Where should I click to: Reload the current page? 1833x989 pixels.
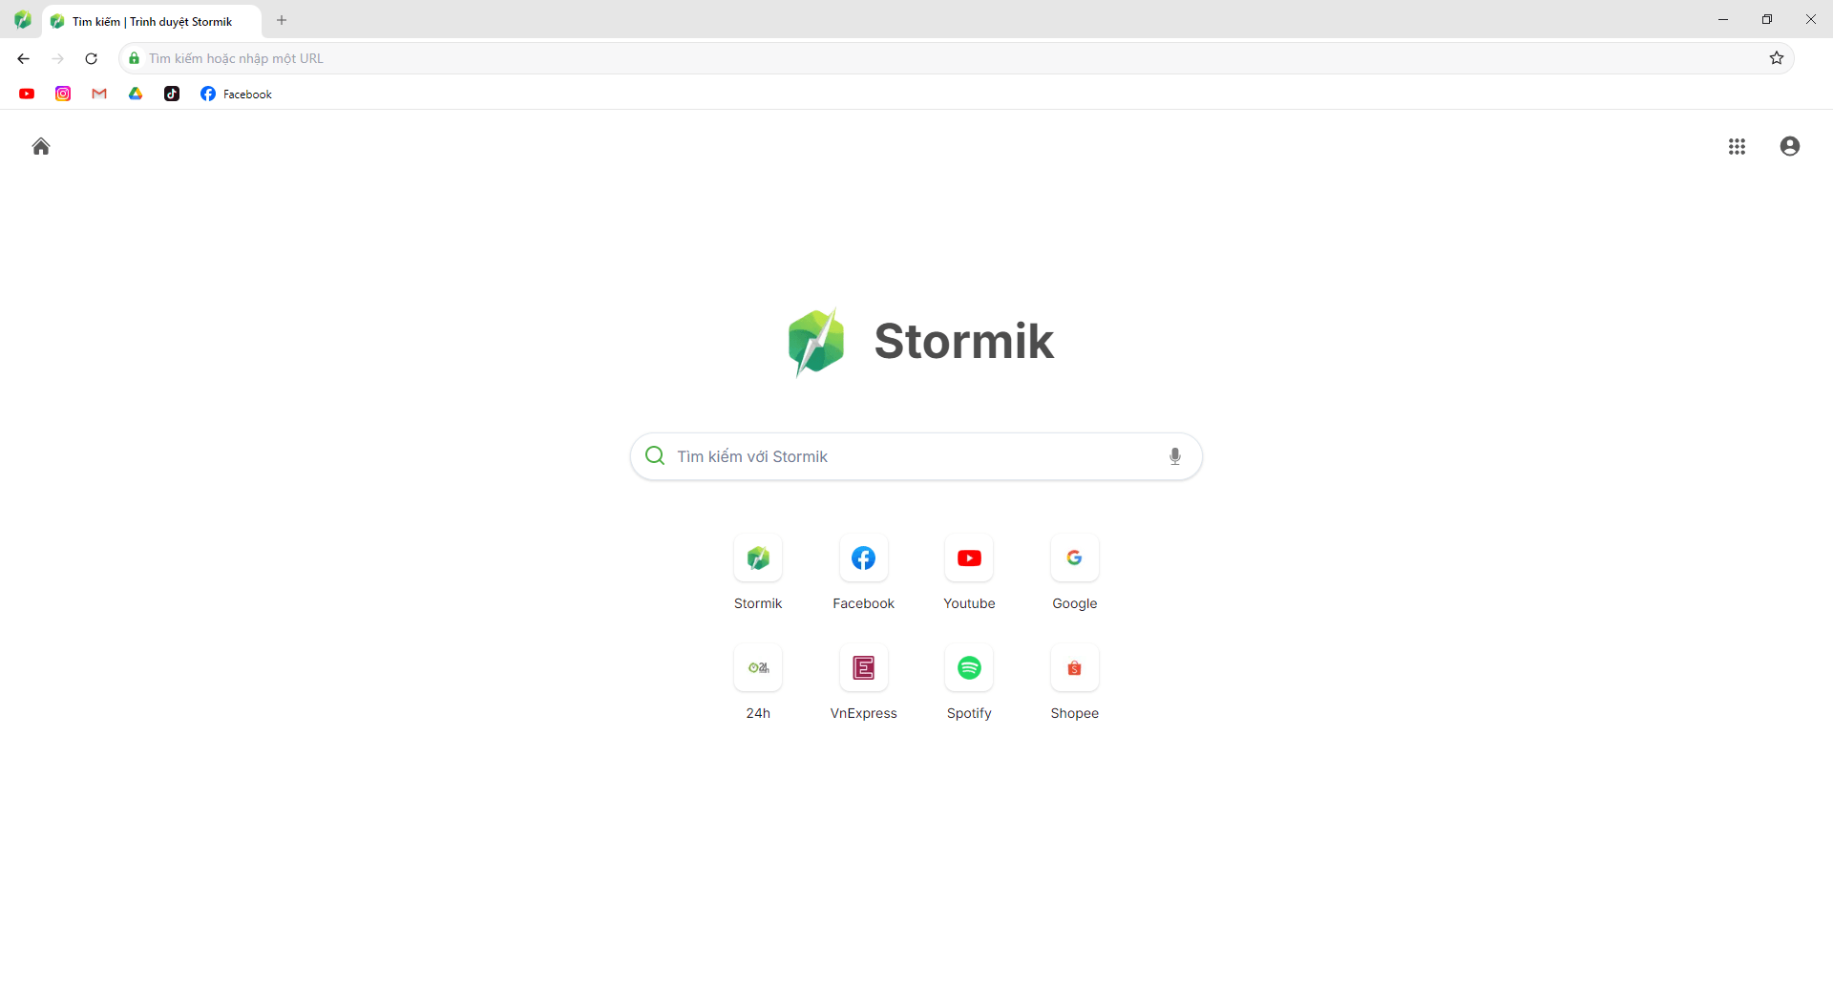pos(92,58)
